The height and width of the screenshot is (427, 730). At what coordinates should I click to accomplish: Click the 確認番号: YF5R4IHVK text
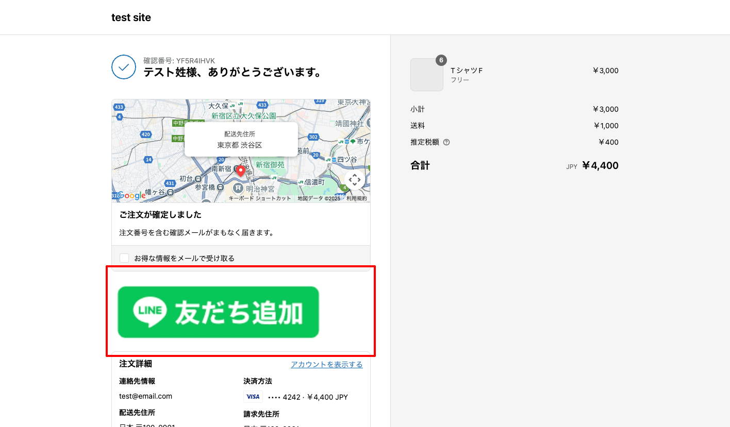pyautogui.click(x=179, y=61)
